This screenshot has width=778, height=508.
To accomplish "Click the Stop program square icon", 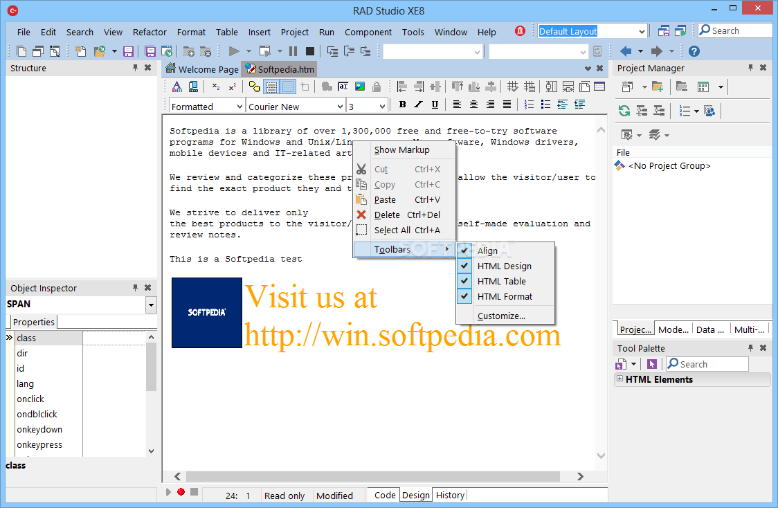I will click(310, 51).
